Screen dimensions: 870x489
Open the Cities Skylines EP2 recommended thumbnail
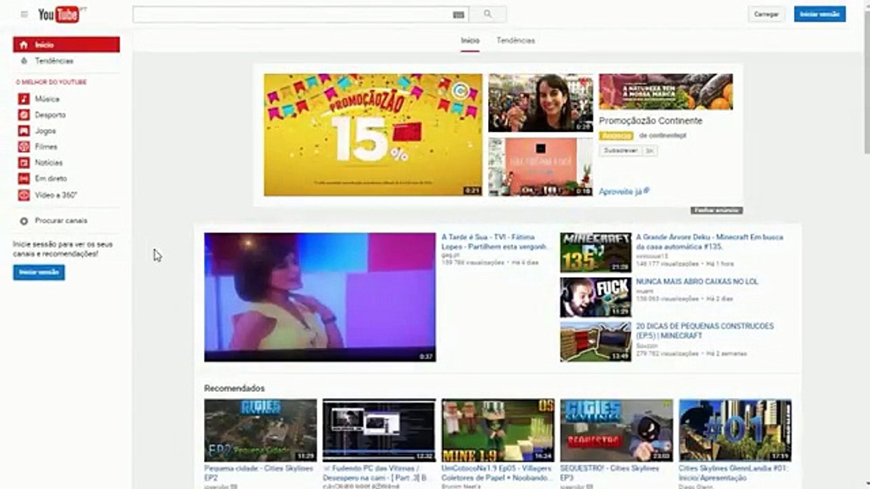coord(260,431)
